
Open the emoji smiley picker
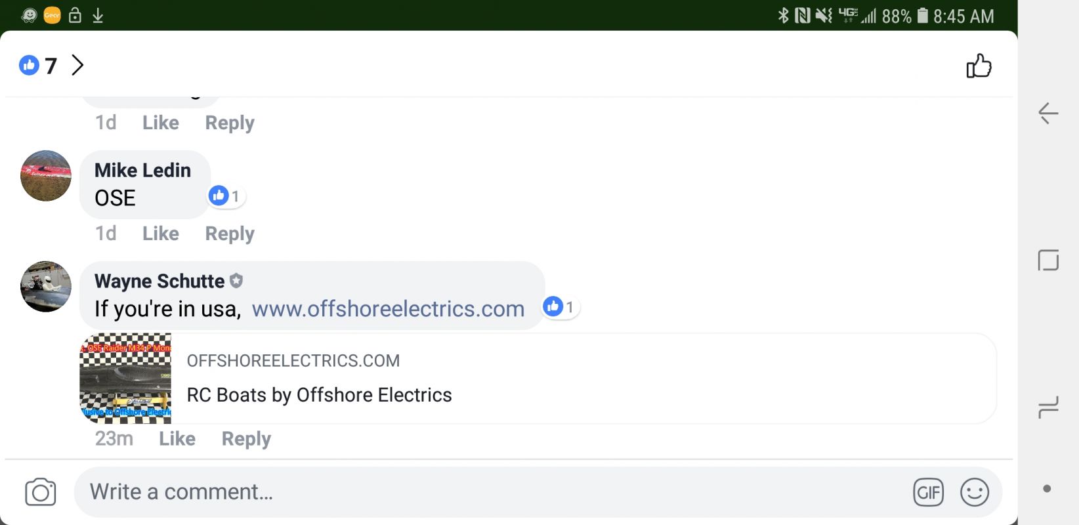pyautogui.click(x=975, y=492)
